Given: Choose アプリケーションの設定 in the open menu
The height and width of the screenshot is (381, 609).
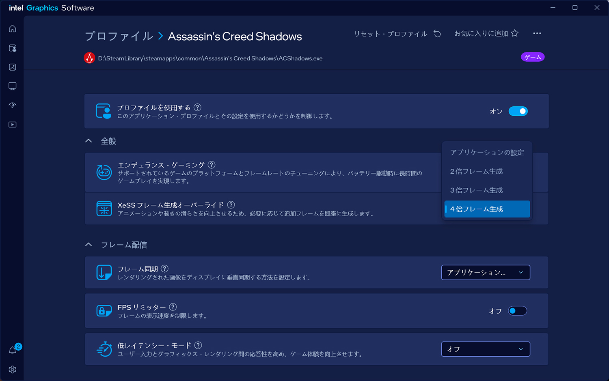Looking at the screenshot, I should click(x=487, y=152).
